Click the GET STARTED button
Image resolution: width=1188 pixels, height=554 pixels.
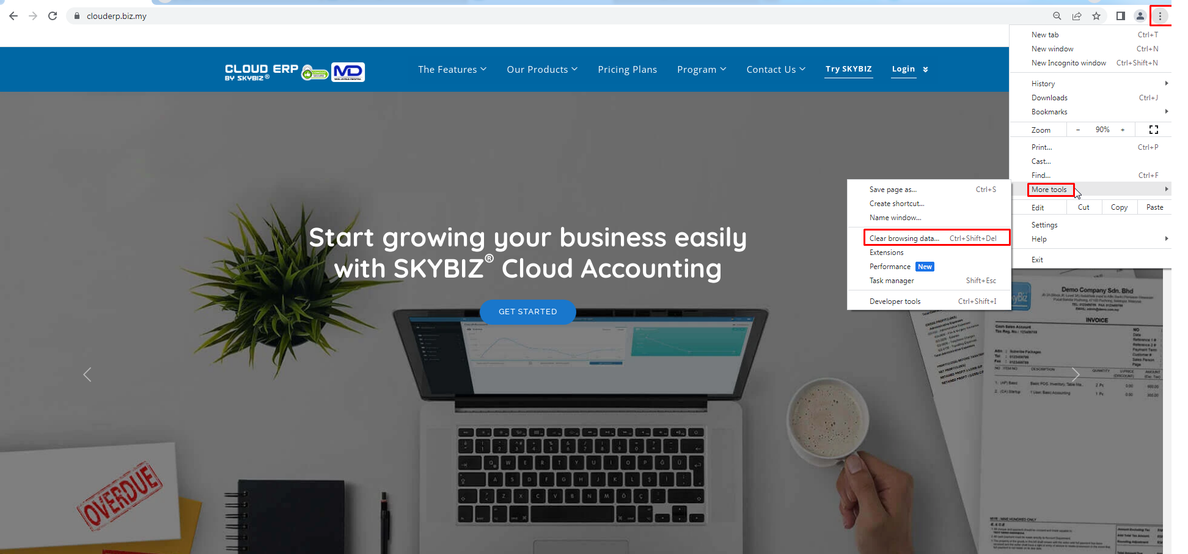point(528,312)
